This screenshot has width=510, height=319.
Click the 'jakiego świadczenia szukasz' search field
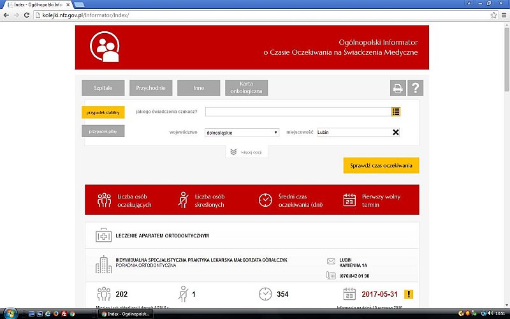click(x=298, y=112)
